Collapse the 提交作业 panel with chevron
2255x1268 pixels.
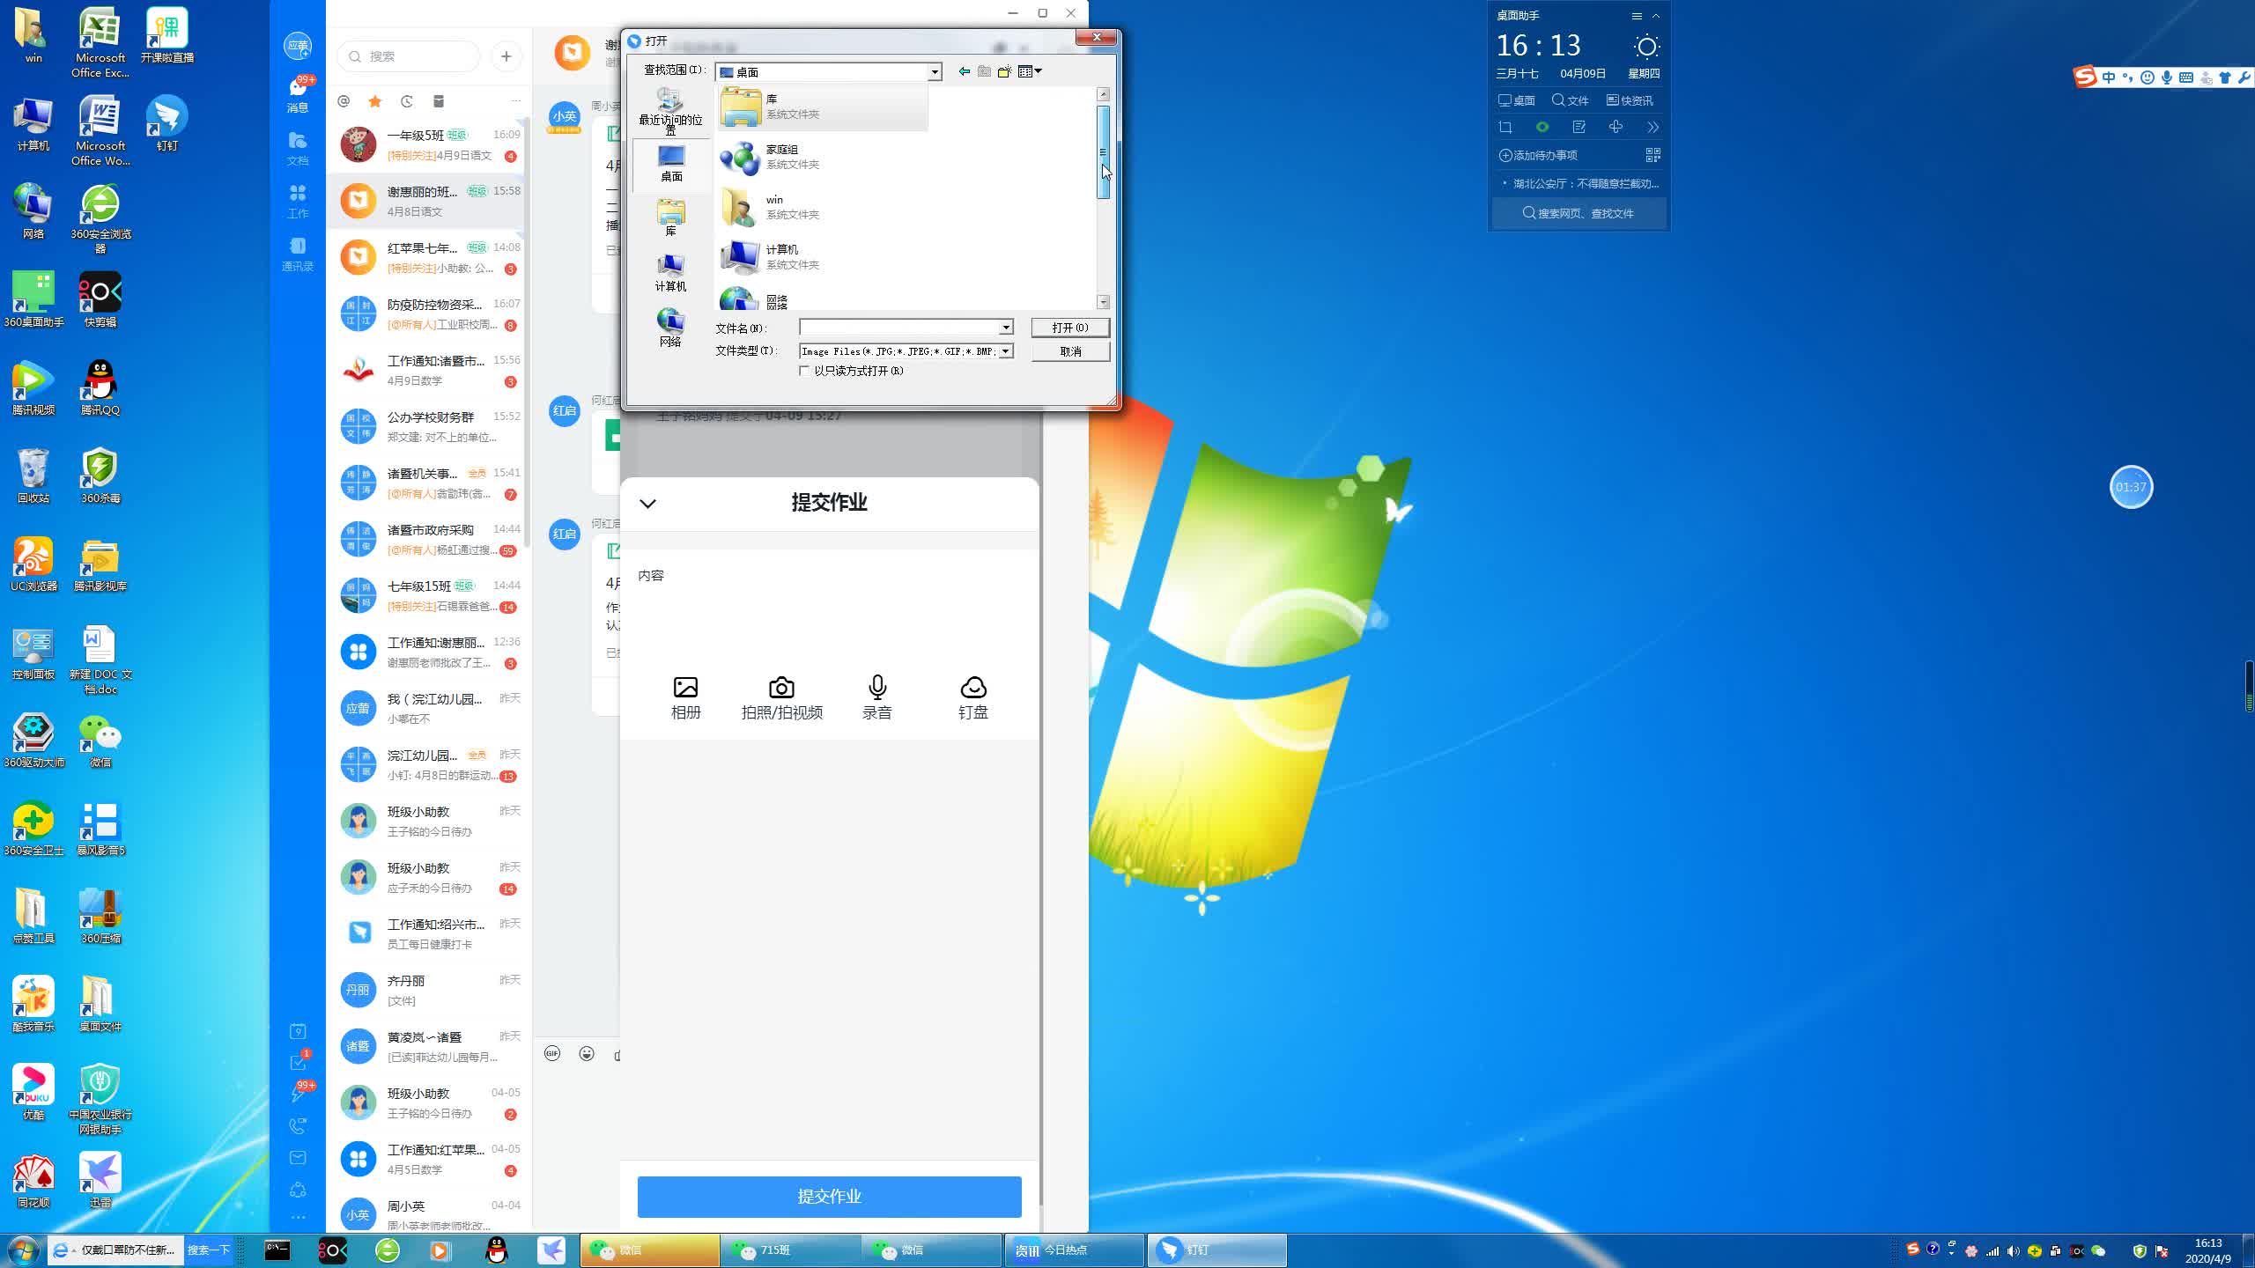(647, 504)
